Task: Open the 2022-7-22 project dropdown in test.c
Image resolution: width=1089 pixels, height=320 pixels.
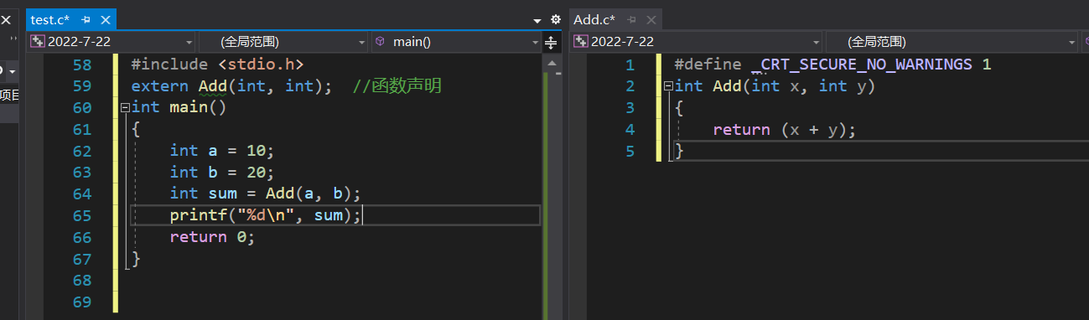Action: [111, 41]
